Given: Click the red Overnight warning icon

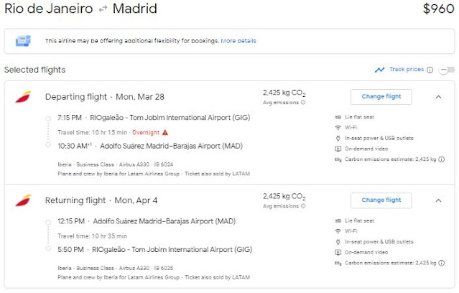Looking at the screenshot, I should click(x=164, y=132).
